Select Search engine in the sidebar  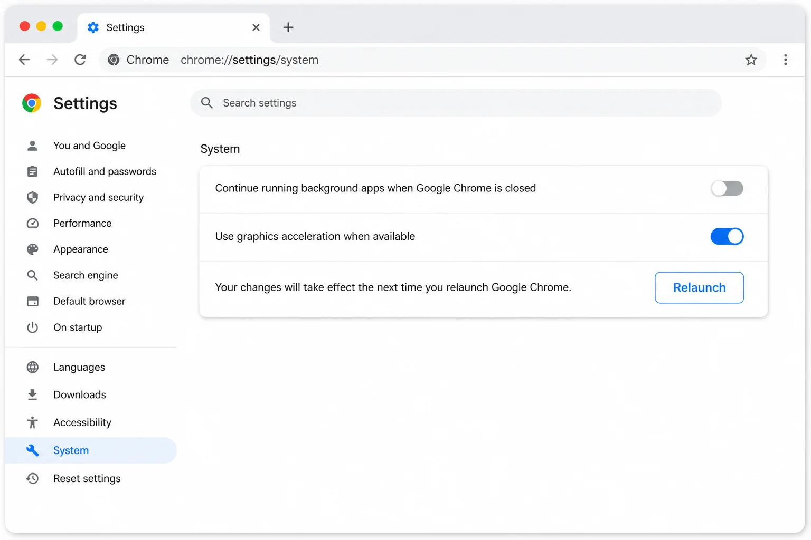[x=91, y=275]
